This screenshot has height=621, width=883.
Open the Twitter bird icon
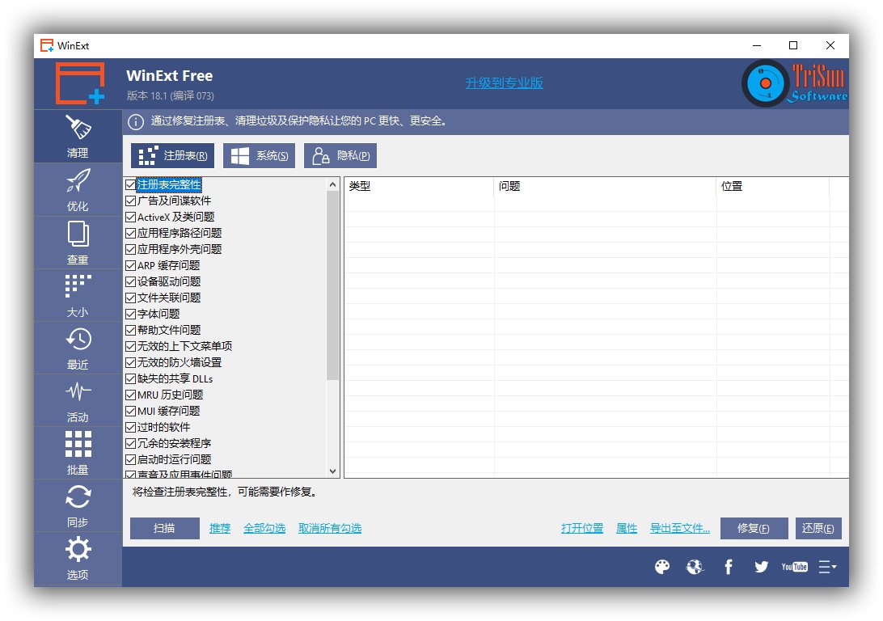click(x=762, y=567)
